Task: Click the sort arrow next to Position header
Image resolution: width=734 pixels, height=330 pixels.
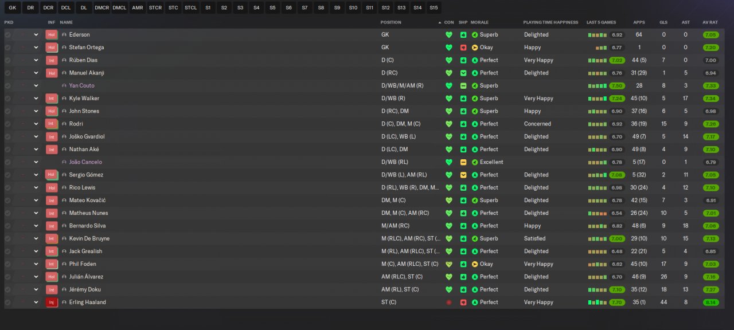Action: tap(440, 22)
